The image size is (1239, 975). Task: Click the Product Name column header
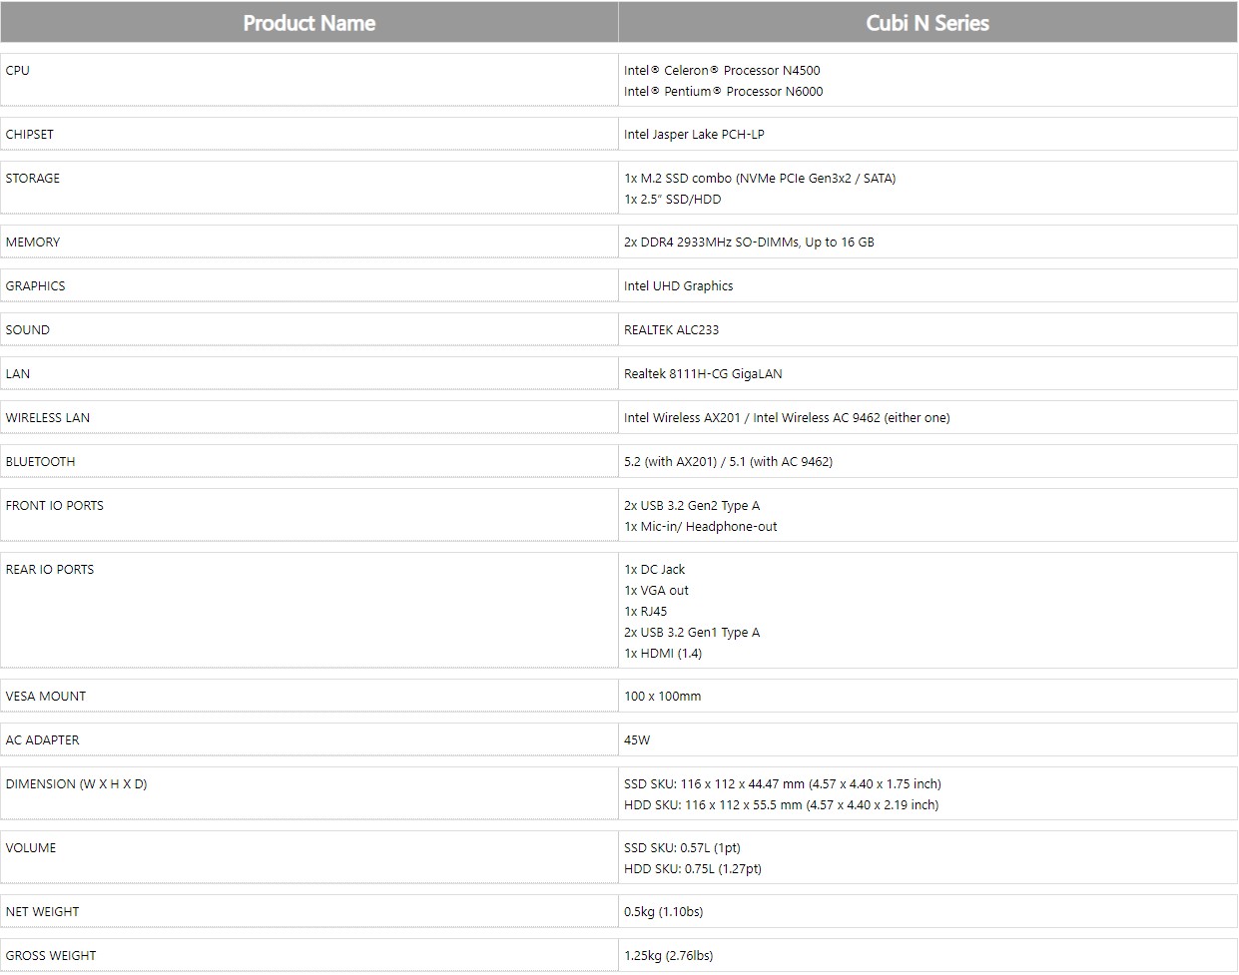coord(310,23)
